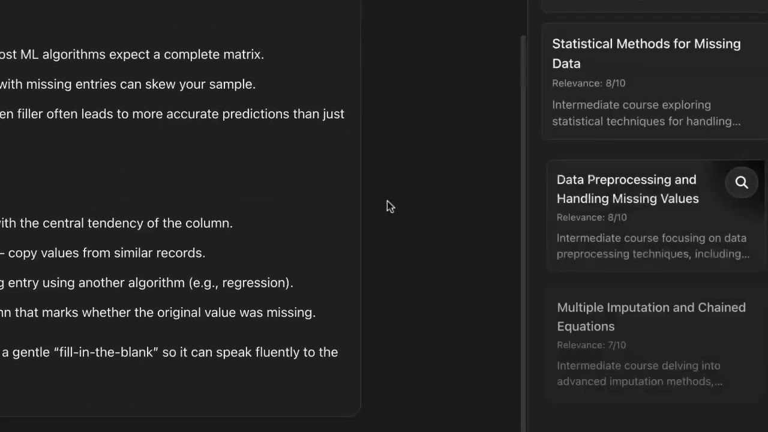Click the magnifier icon on Data Preprocessing card
This screenshot has width=768, height=432.
pyautogui.click(x=742, y=183)
